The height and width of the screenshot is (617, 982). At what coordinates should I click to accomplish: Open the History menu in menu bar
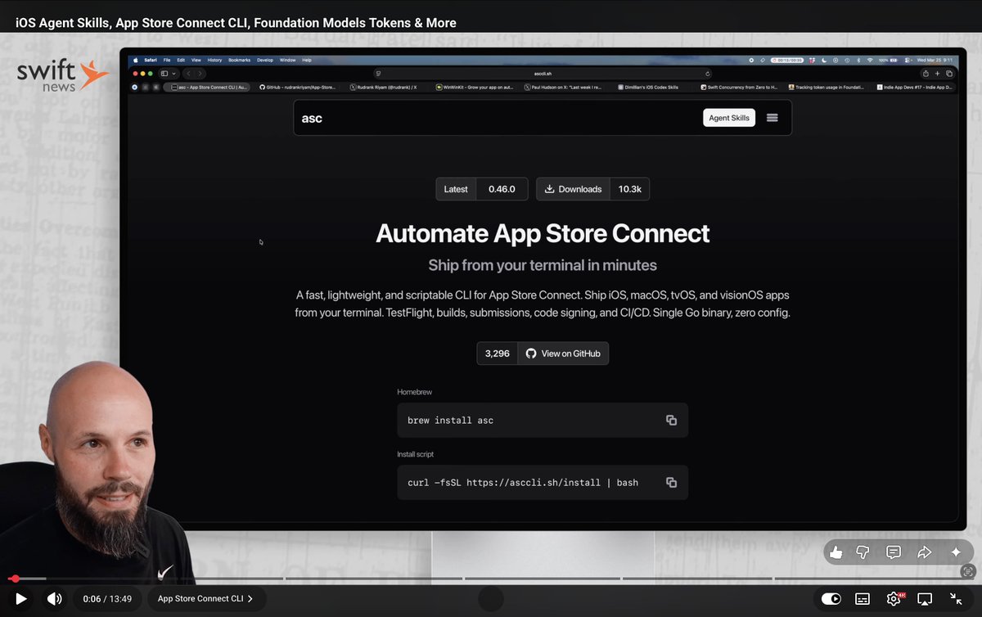click(x=214, y=60)
